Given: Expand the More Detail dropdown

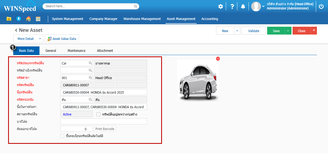Looking at the screenshot, I should coord(40,39).
